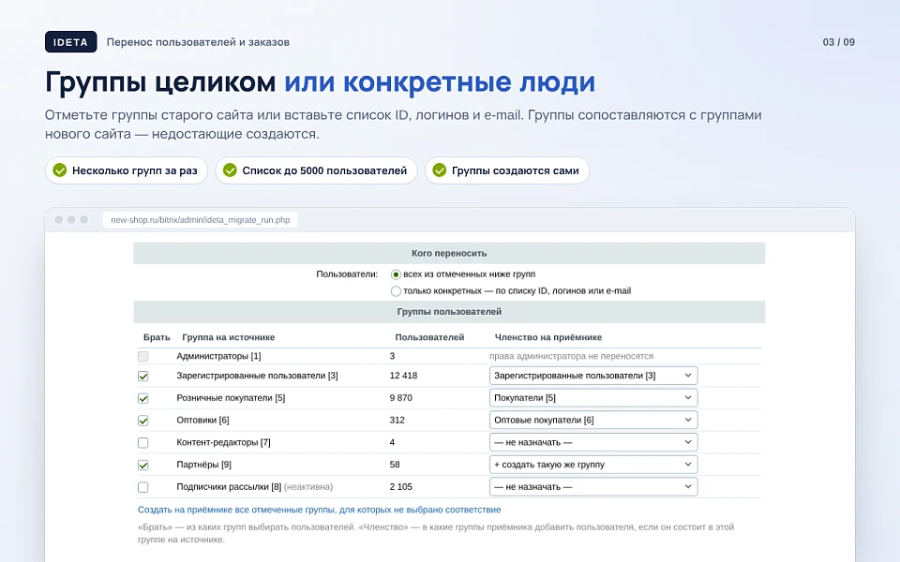The height and width of the screenshot is (562, 900).
Task: Click 'Список до 5000 пользователей' pill
Action: coord(316,170)
